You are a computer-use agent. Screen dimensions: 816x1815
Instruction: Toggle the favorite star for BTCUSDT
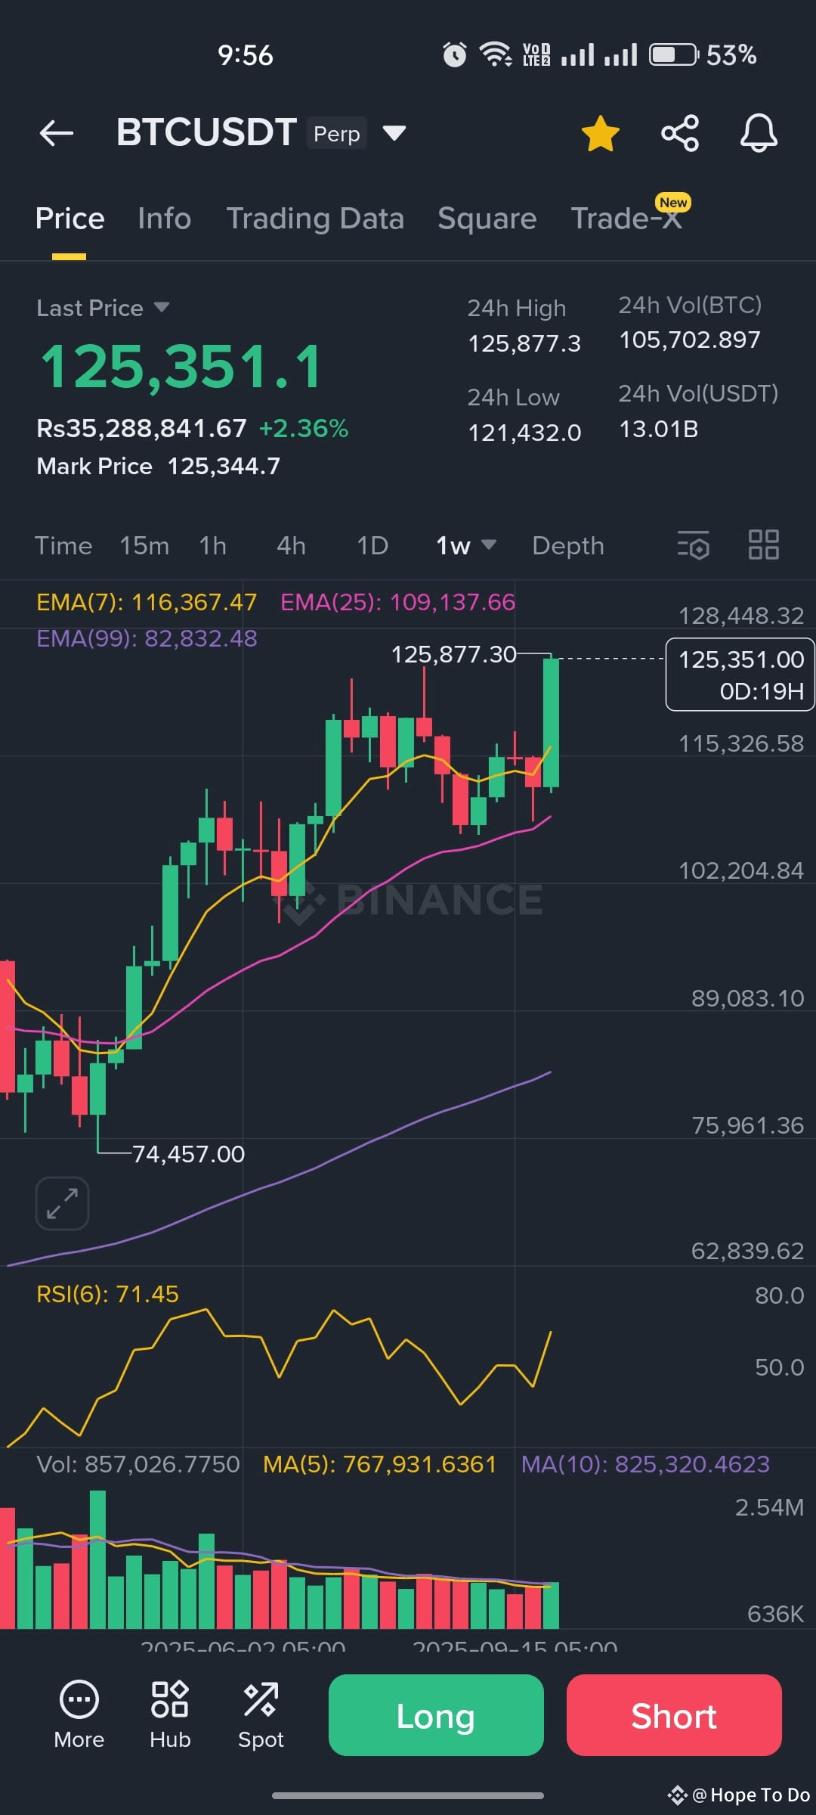tap(601, 133)
